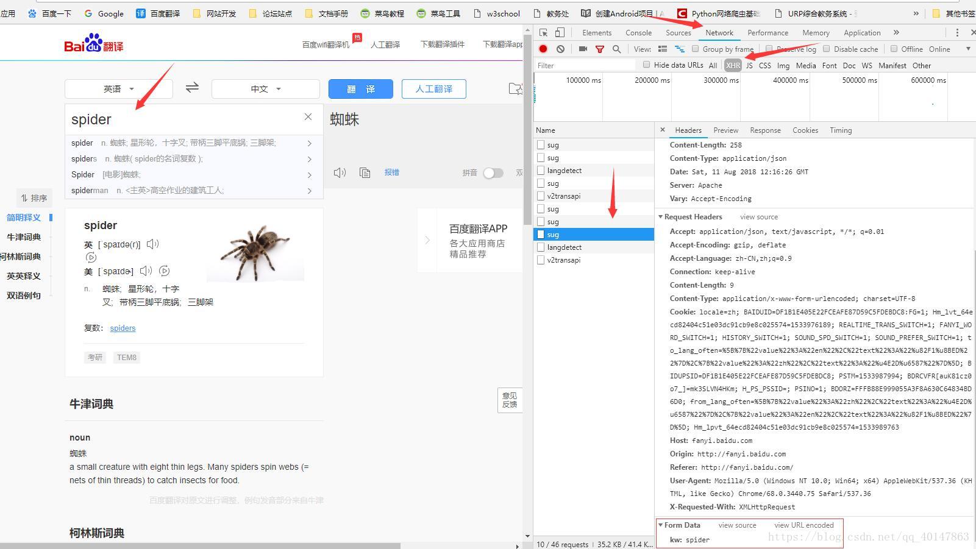Viewport: 976px width, 549px height.
Task: Play translation audio with speaker icon
Action: click(340, 172)
